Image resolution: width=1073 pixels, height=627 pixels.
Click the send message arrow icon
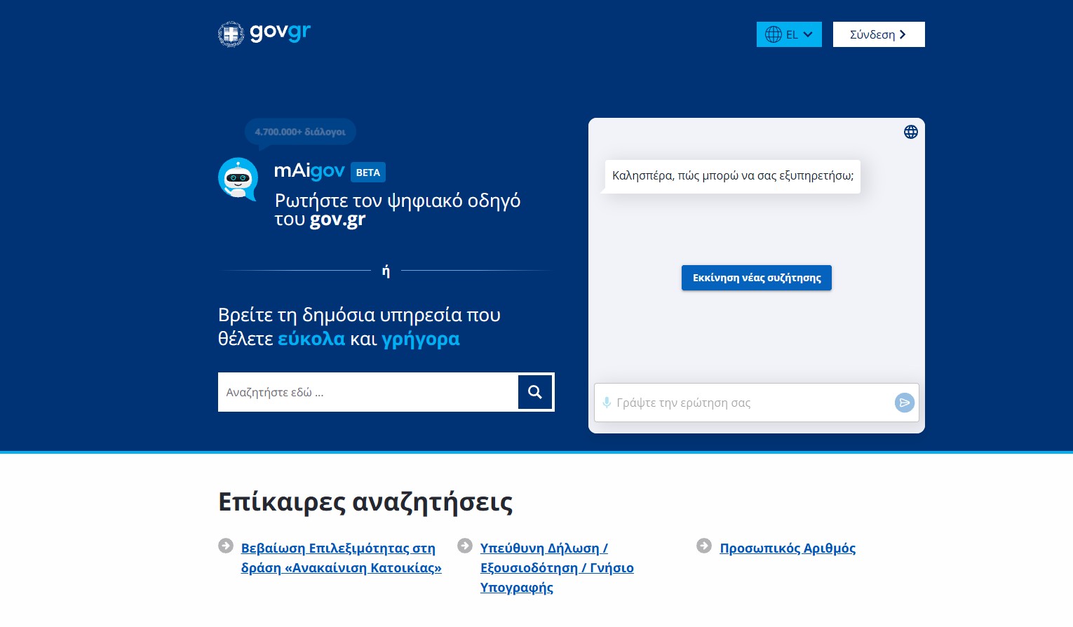tap(905, 403)
